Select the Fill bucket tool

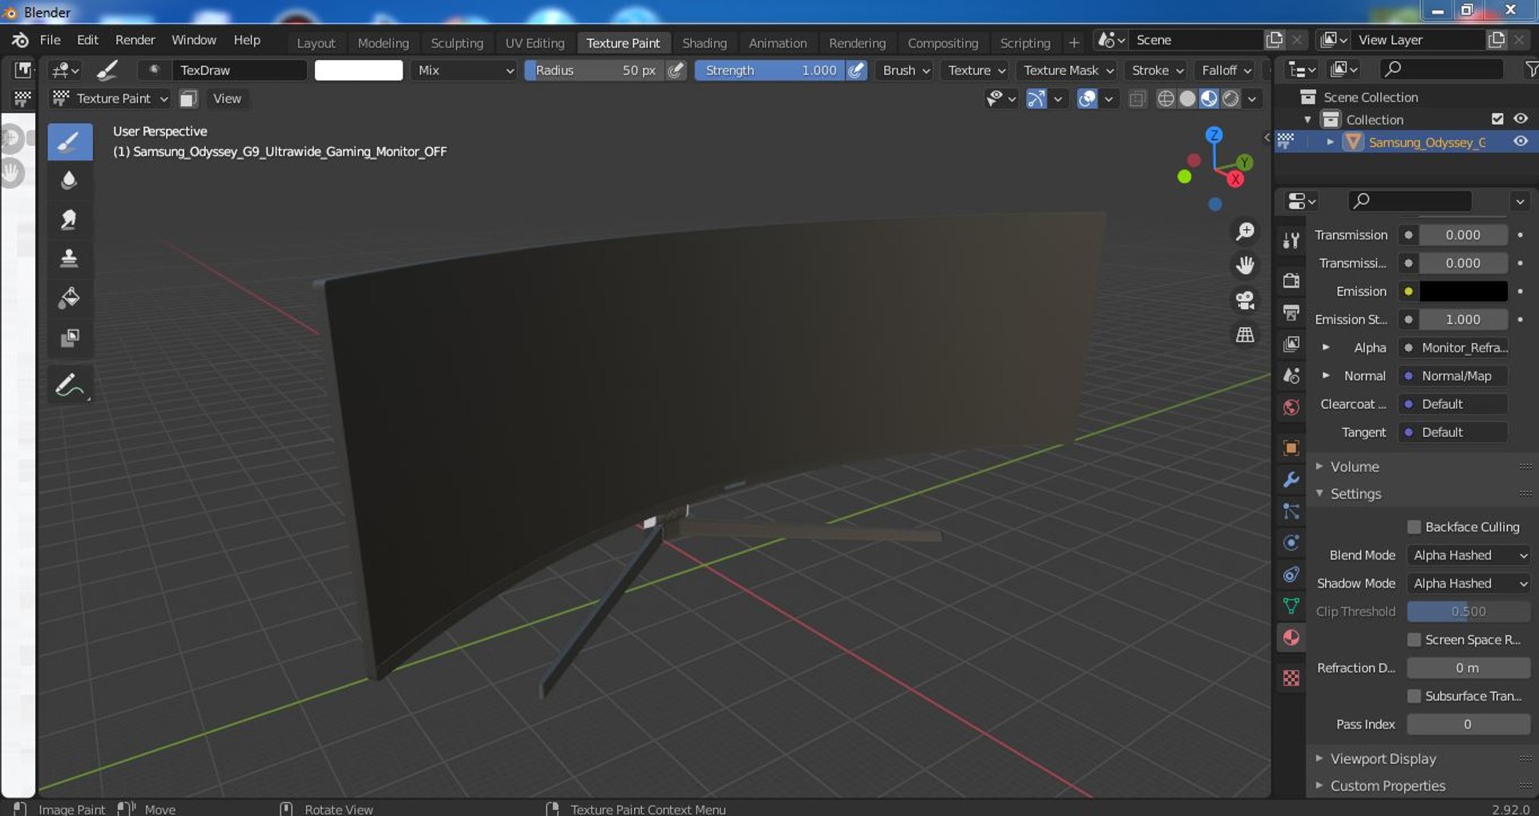(x=70, y=298)
